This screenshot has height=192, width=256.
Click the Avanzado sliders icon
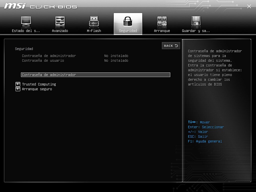tap(60, 21)
